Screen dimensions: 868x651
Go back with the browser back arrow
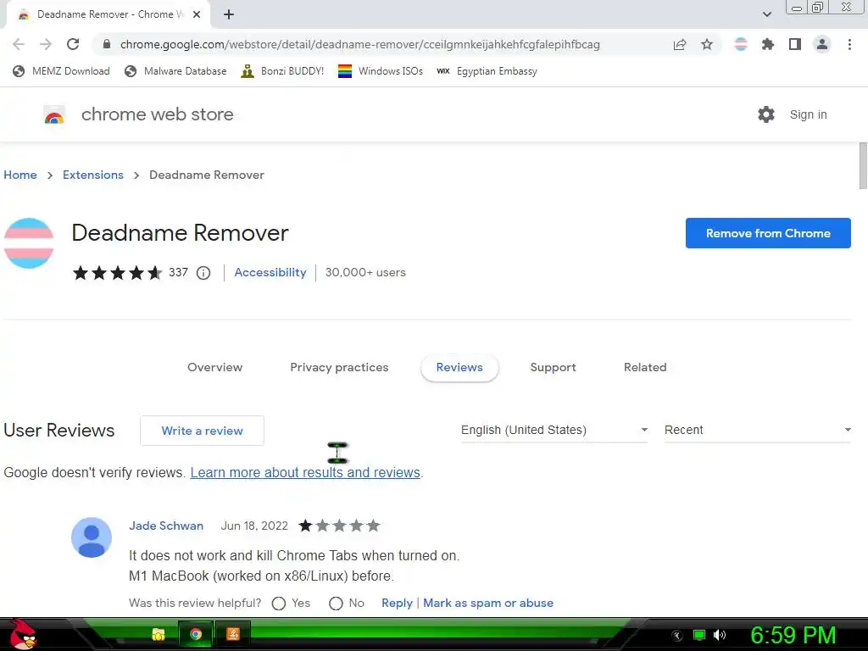click(19, 44)
